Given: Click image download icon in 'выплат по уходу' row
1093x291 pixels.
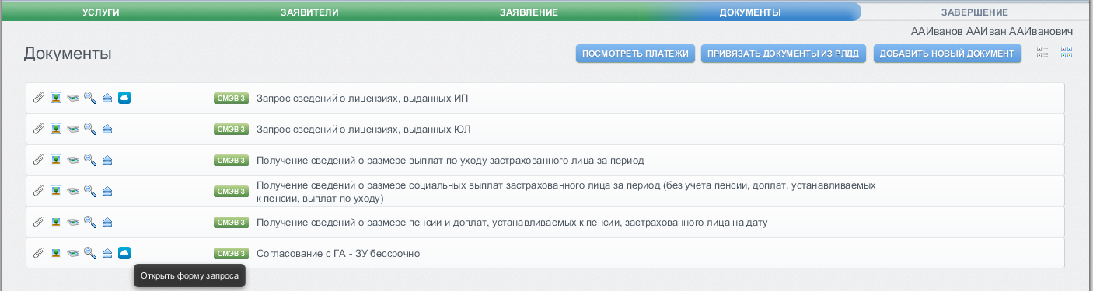Looking at the screenshot, I should pos(56,160).
